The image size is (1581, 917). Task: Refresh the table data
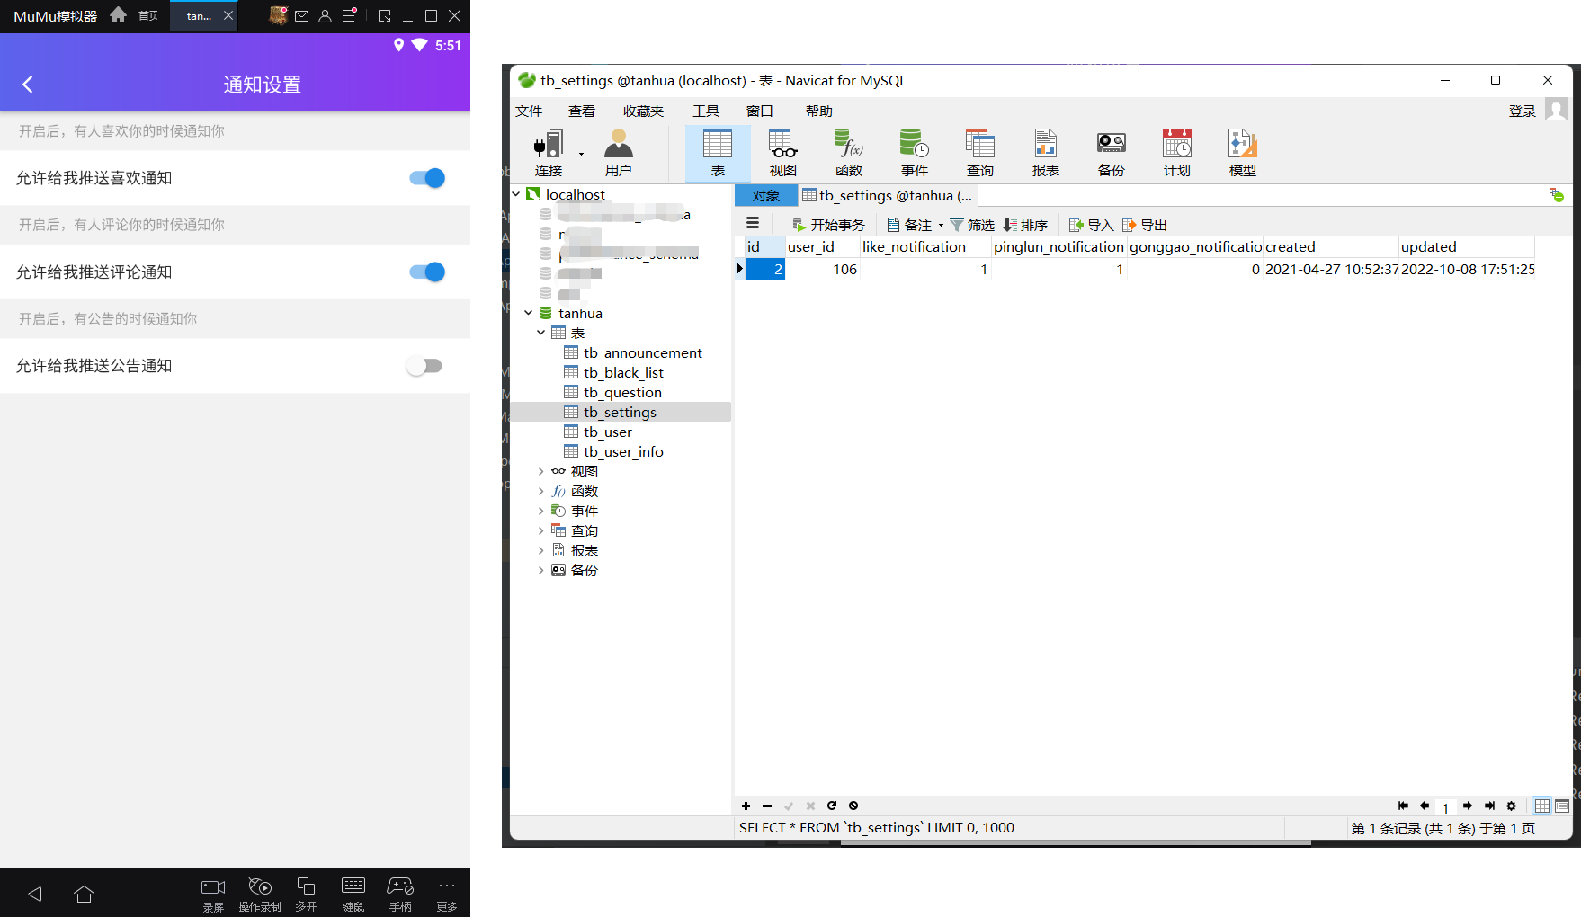(x=832, y=806)
